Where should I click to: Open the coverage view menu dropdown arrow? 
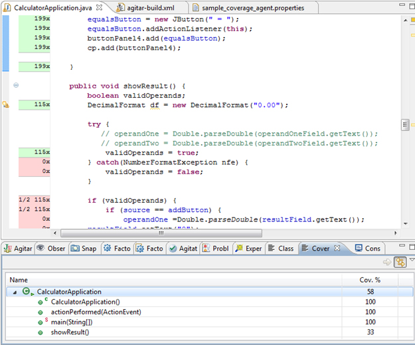[x=411, y=260]
